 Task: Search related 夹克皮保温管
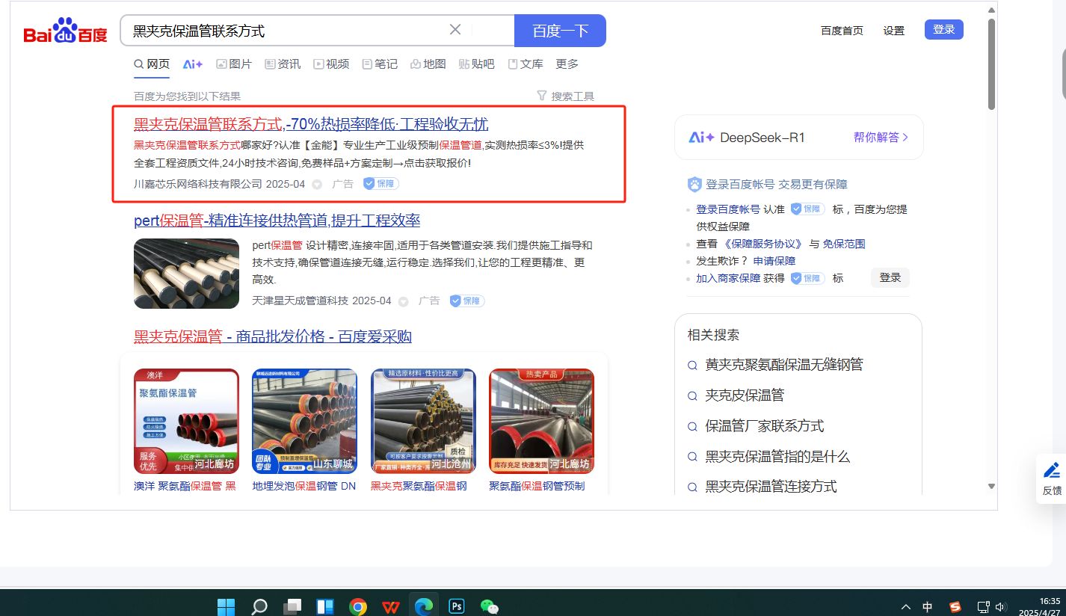tap(745, 395)
